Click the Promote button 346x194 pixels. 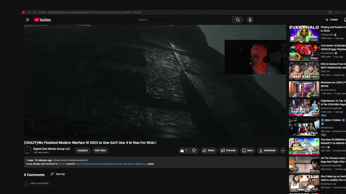click(228, 151)
